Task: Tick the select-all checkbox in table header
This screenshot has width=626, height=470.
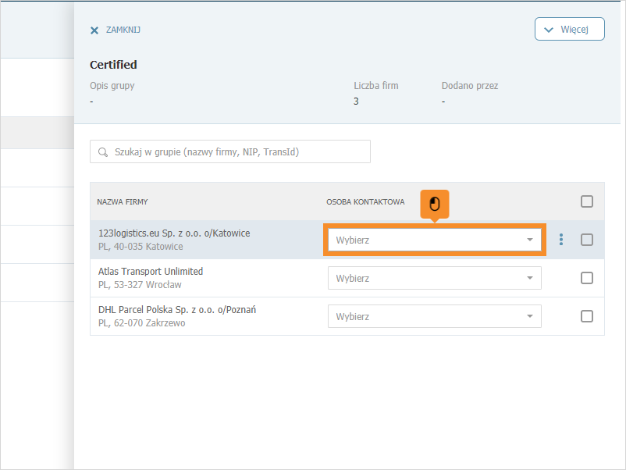Action: pos(586,201)
